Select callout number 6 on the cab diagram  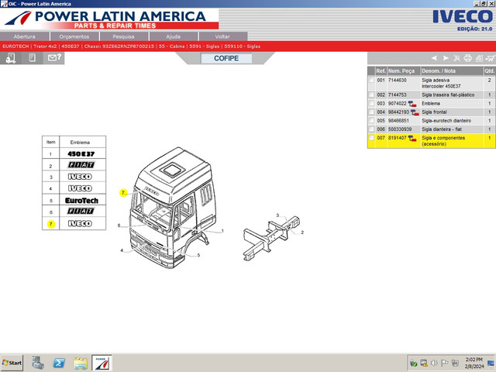tap(119, 226)
